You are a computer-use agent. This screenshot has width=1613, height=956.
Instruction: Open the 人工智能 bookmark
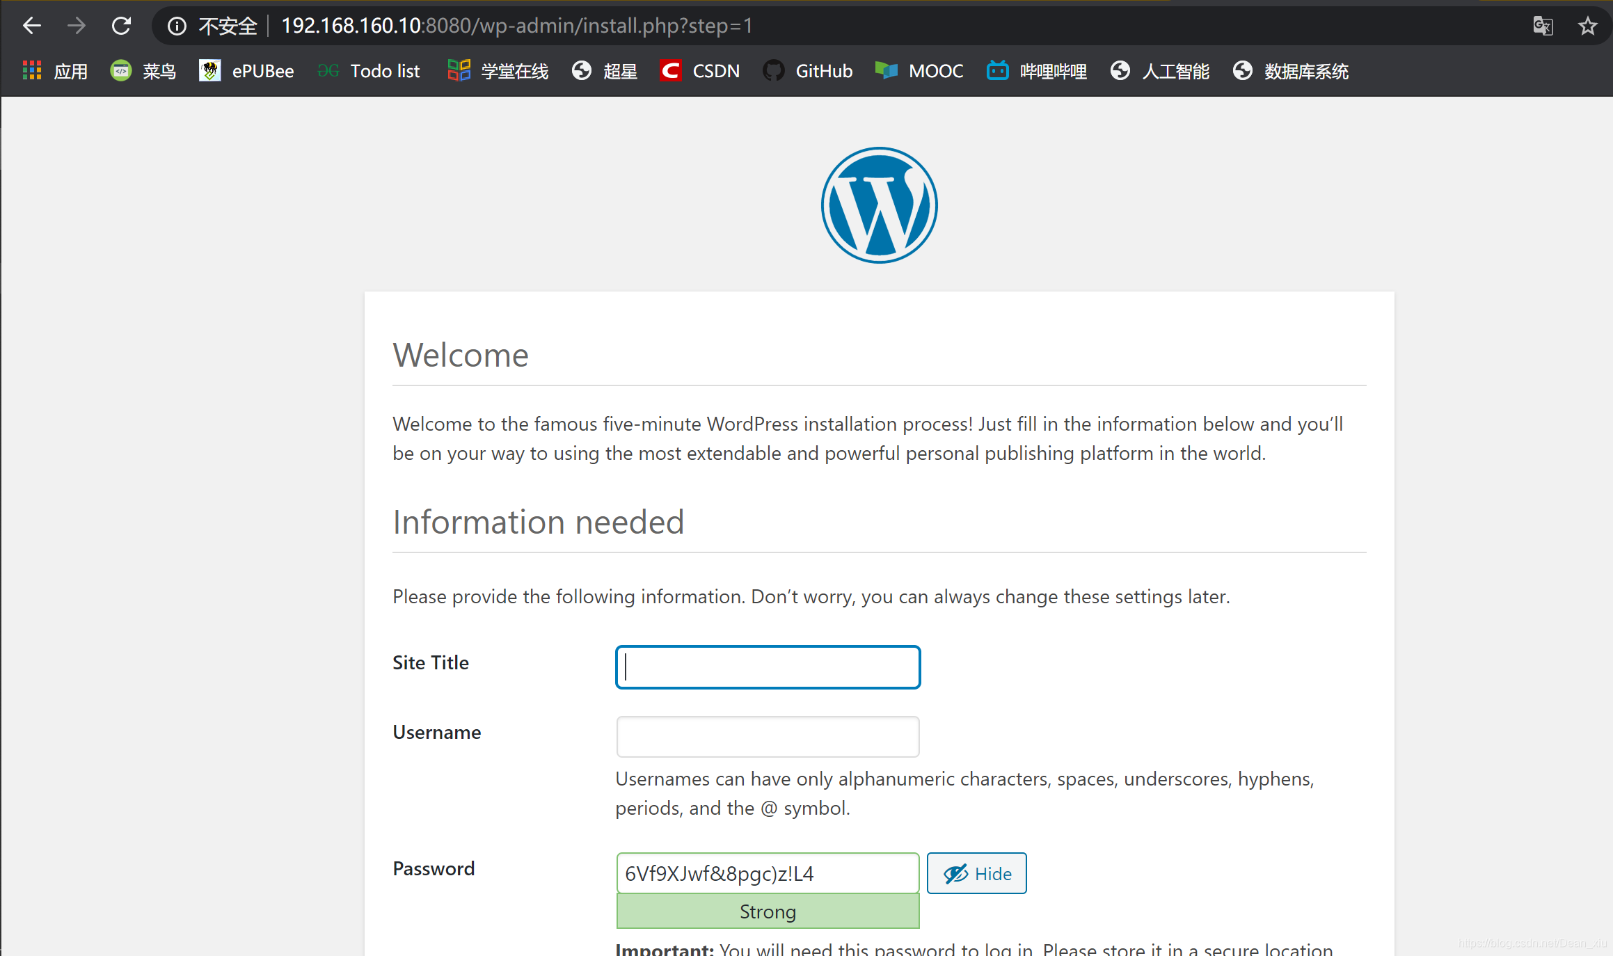(1160, 71)
